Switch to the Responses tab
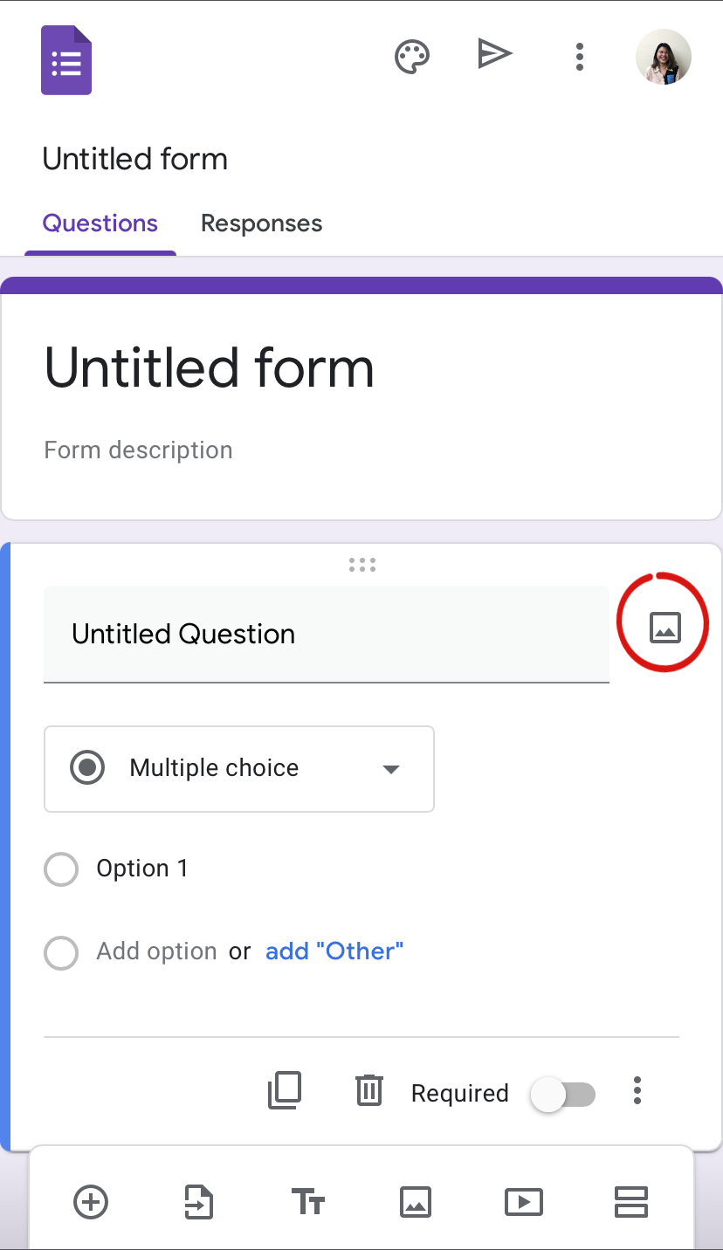This screenshot has width=723, height=1250. [x=261, y=223]
